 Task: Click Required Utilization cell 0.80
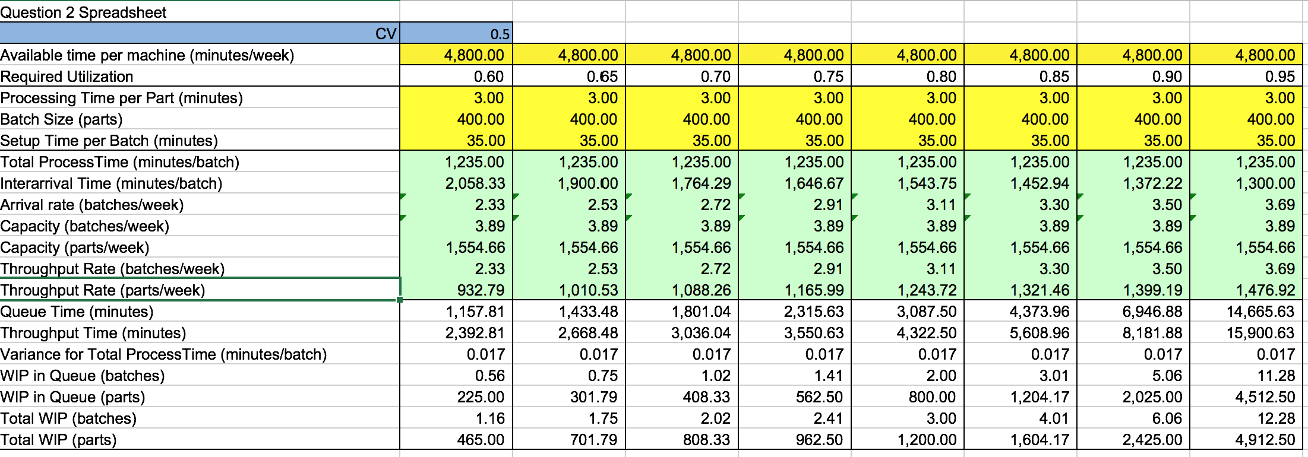click(908, 76)
